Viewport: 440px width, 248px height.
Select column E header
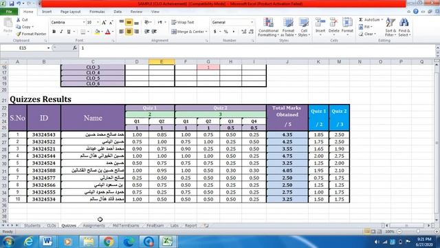(x=162, y=61)
